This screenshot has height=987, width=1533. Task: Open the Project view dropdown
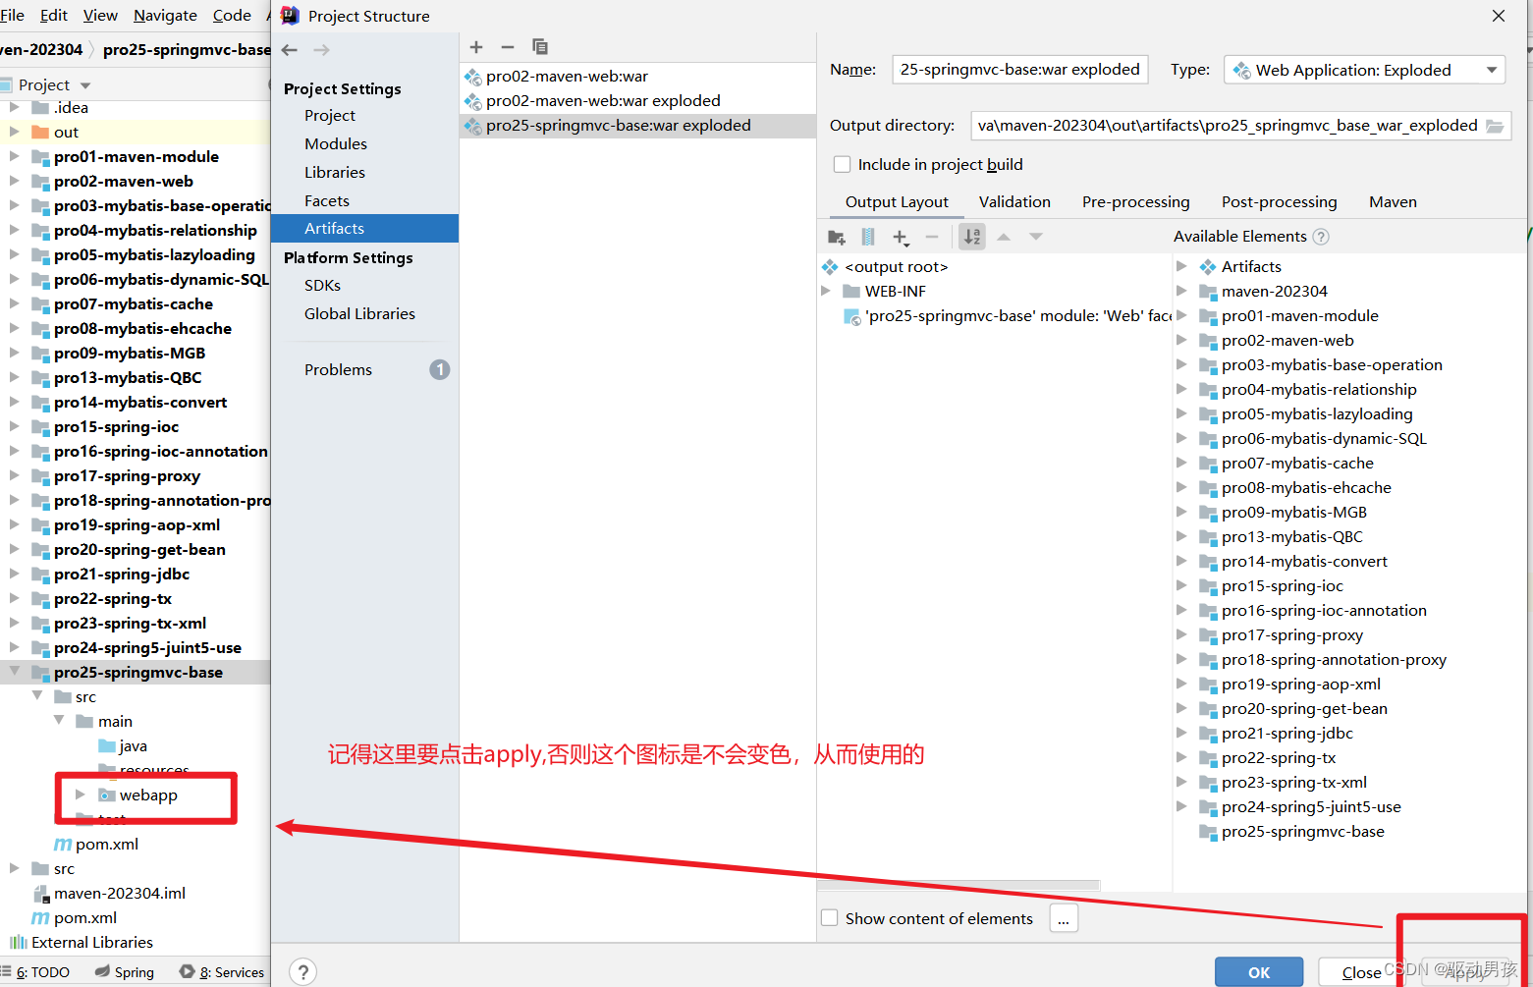85,85
